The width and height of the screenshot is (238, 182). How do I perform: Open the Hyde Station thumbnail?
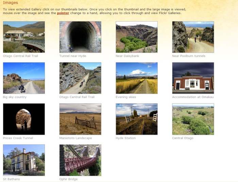click(x=137, y=119)
